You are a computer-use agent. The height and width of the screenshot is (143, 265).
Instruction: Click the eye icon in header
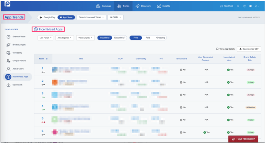tap(250, 6)
